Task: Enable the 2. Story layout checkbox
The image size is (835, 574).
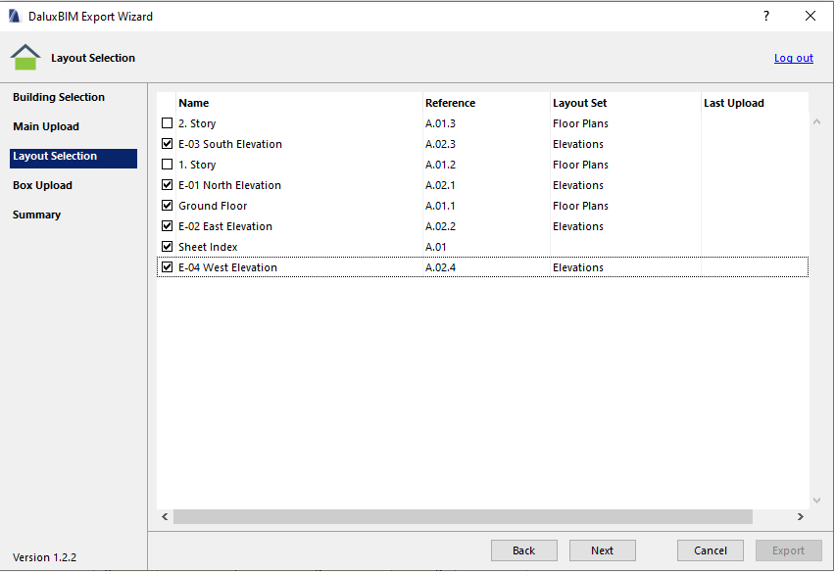Action: 167,123
